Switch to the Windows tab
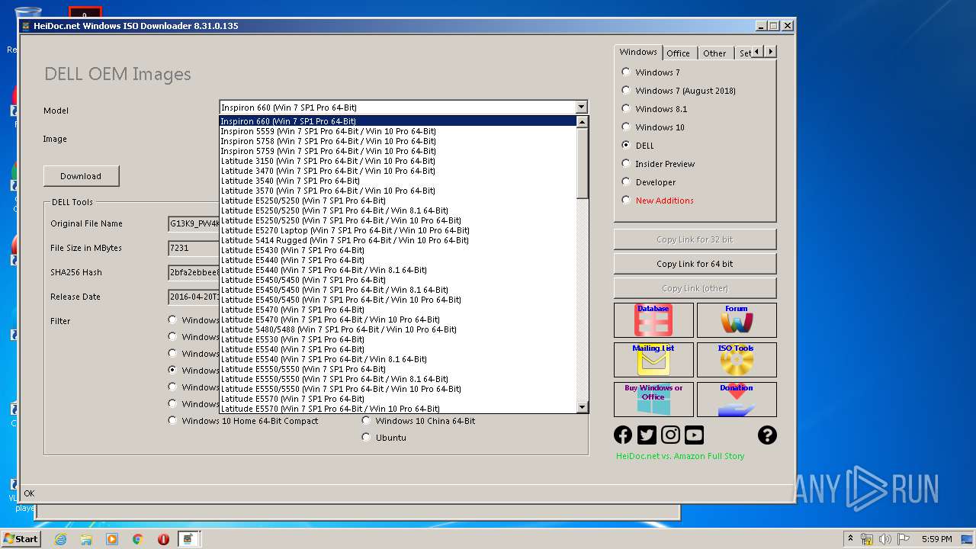 (x=638, y=52)
